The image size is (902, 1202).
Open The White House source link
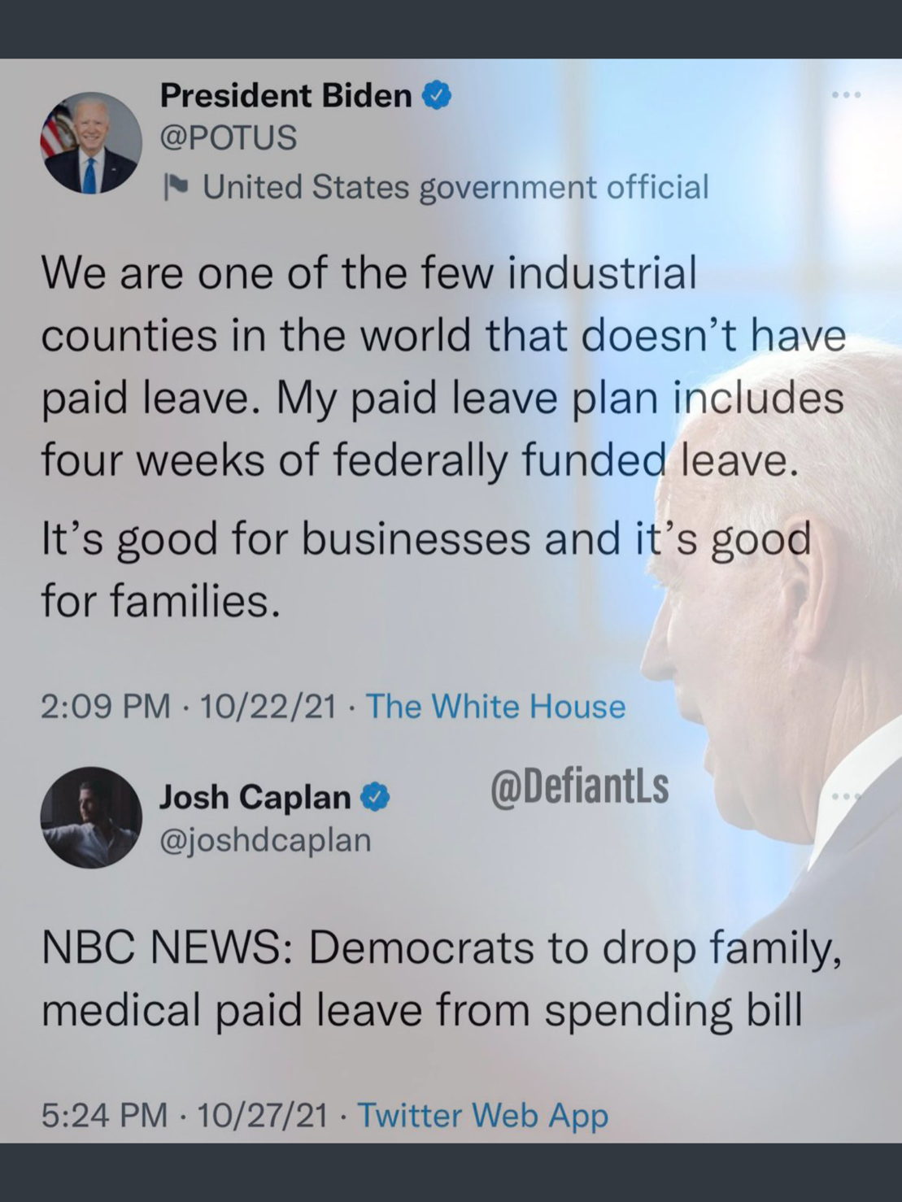coord(495,706)
